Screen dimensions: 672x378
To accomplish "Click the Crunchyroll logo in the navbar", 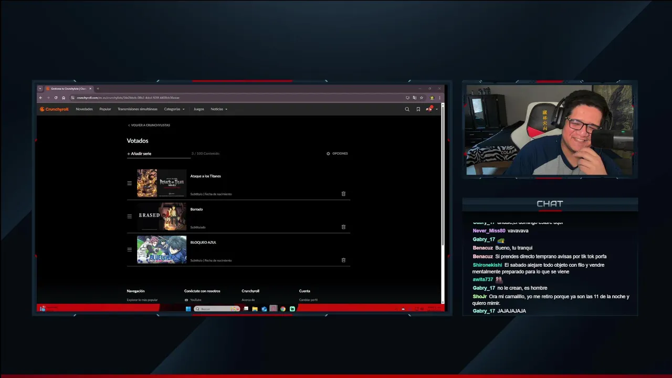I will click(x=54, y=109).
